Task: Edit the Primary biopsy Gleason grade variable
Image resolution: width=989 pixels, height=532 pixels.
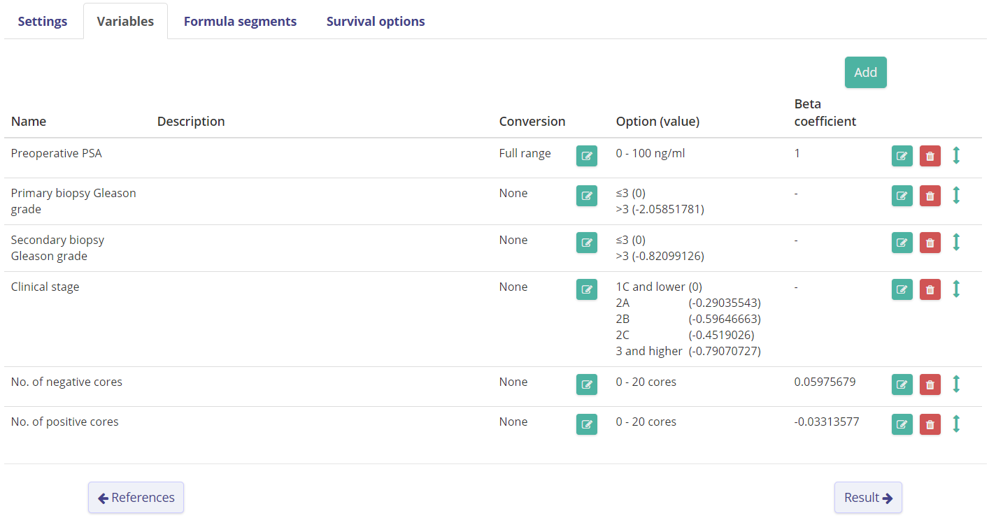Action: coord(902,196)
